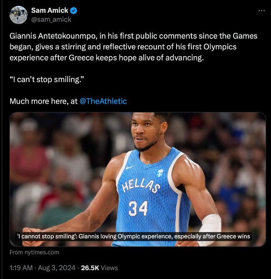
Task: Open Sam Amick's profile avatar
Action: 18,15
